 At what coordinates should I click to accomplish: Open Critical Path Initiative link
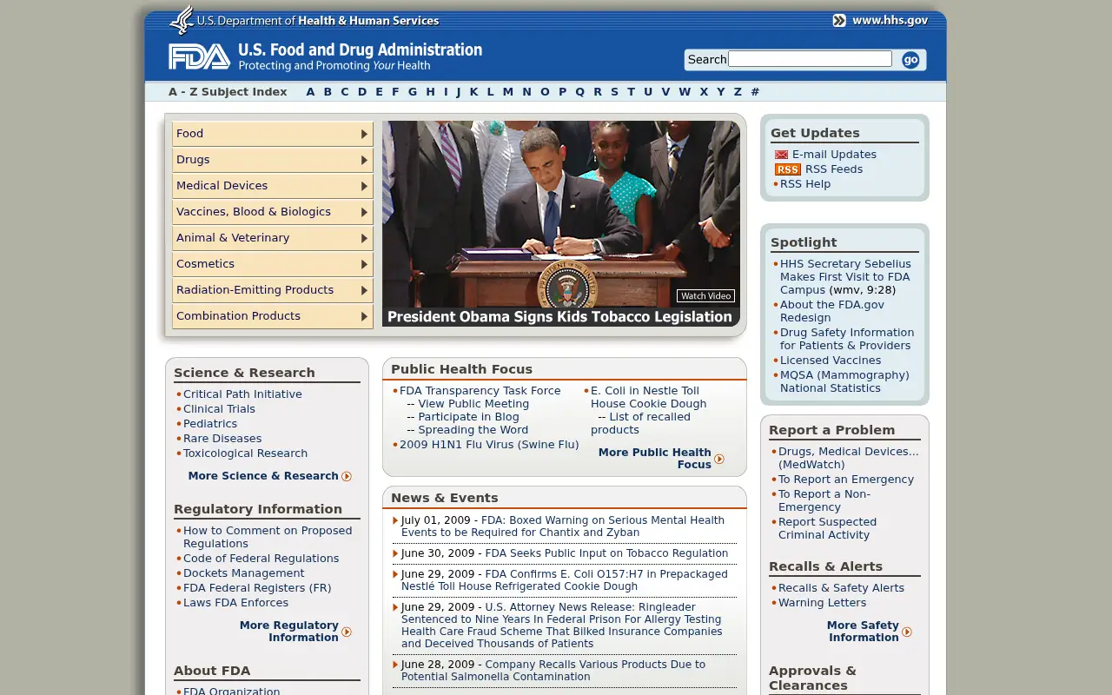(x=242, y=394)
